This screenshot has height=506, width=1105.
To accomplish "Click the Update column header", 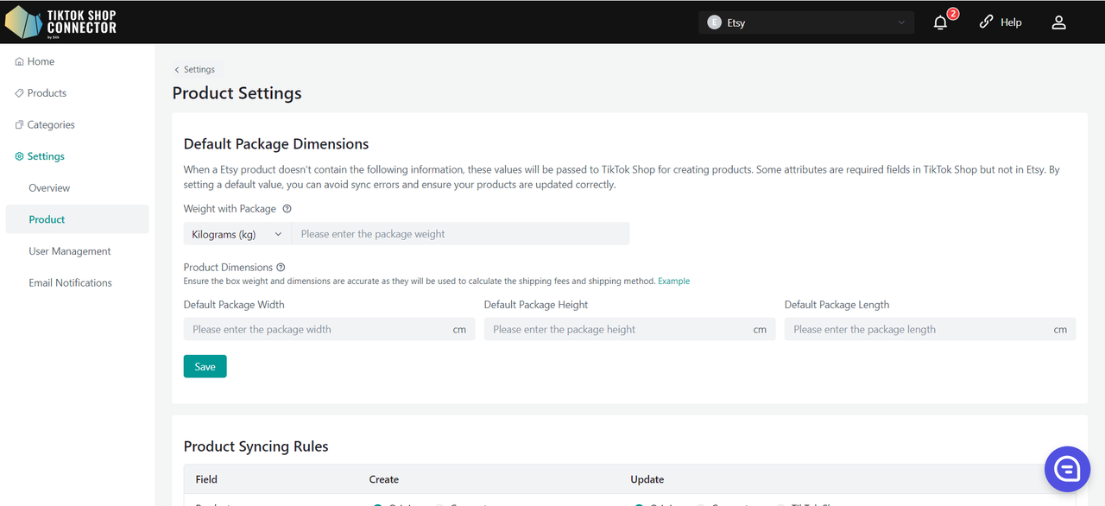I will [647, 479].
